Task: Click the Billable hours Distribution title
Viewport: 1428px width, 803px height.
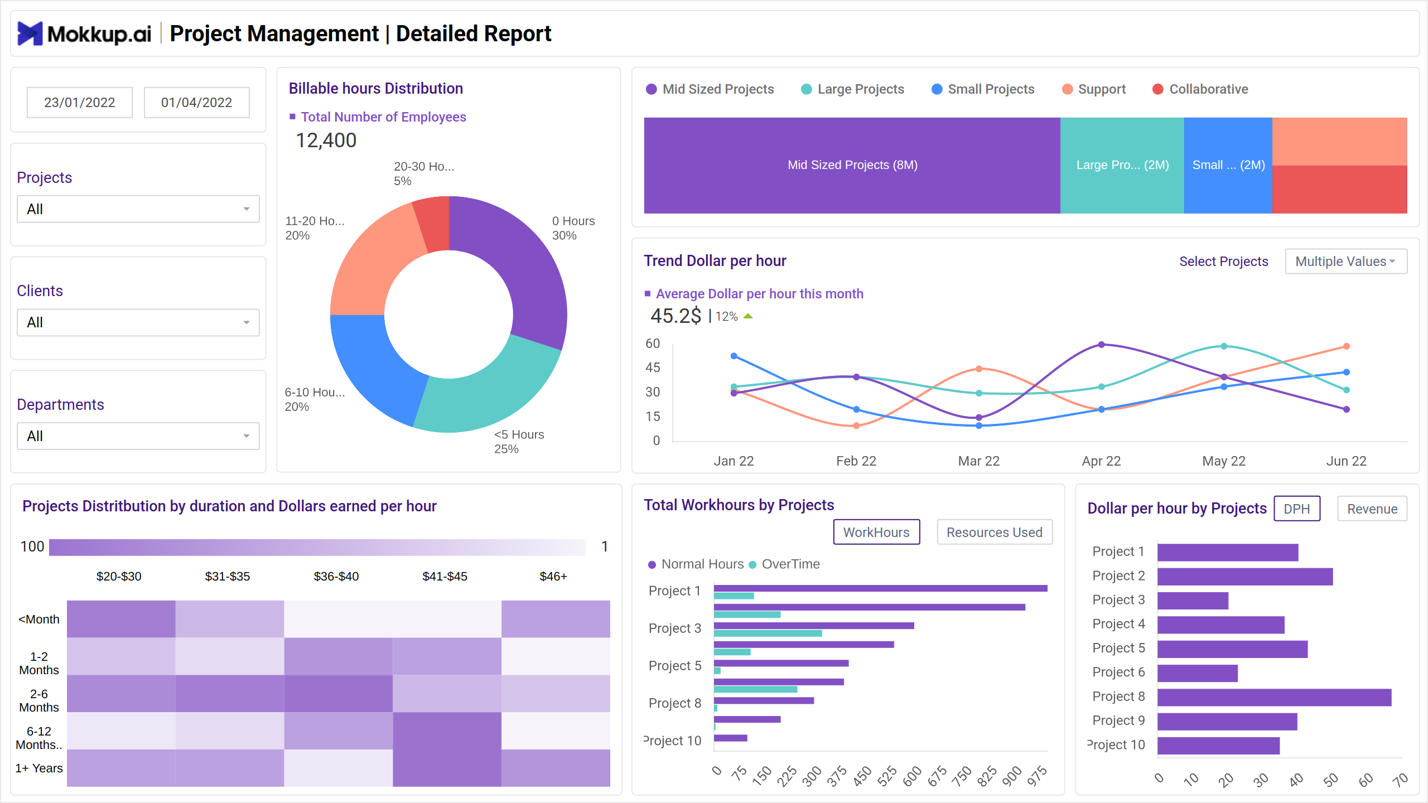Action: (376, 89)
